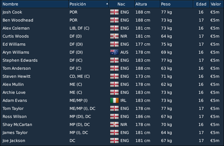Select the James Taylor player name
224x146 pixels.
pyautogui.click(x=15, y=132)
